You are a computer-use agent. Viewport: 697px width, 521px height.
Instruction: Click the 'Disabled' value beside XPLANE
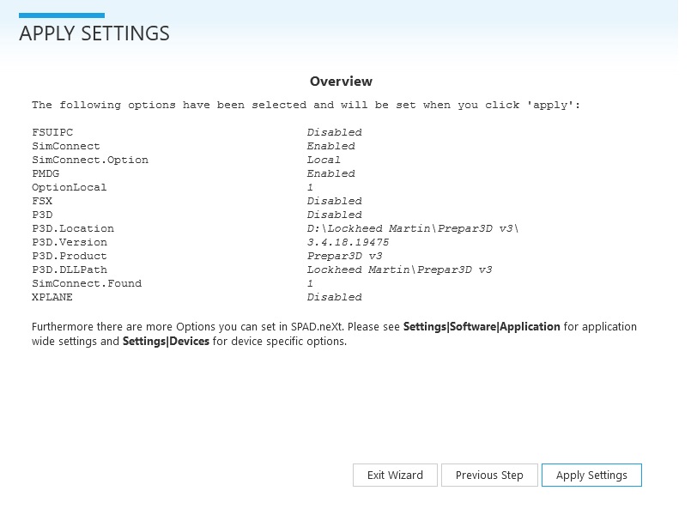pos(334,297)
